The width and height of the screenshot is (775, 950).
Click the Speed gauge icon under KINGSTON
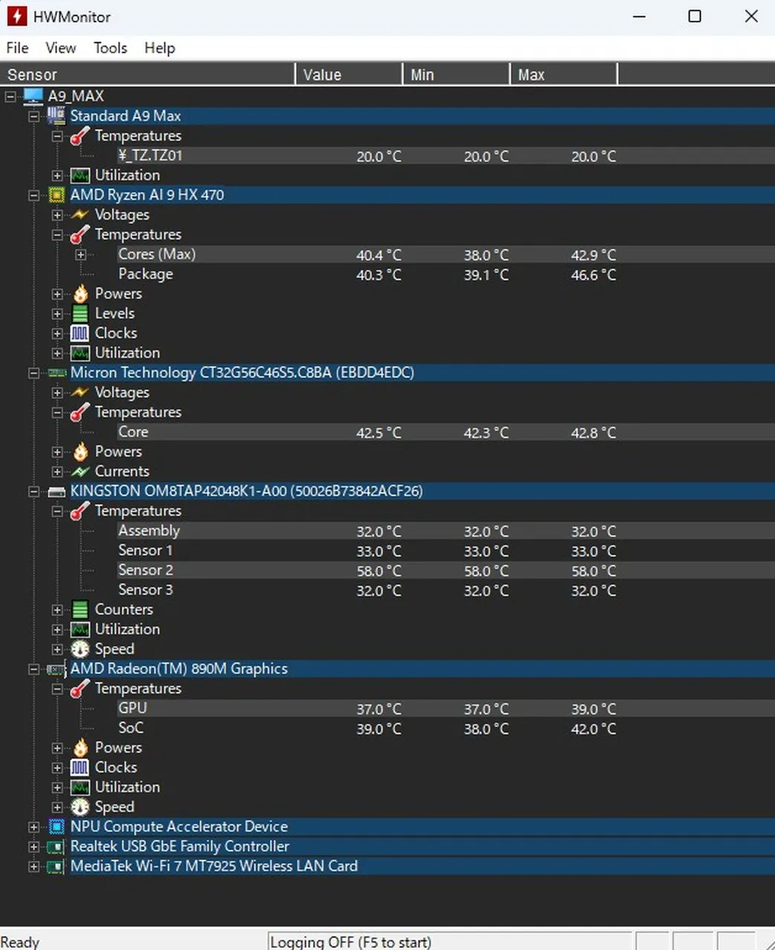tap(80, 649)
